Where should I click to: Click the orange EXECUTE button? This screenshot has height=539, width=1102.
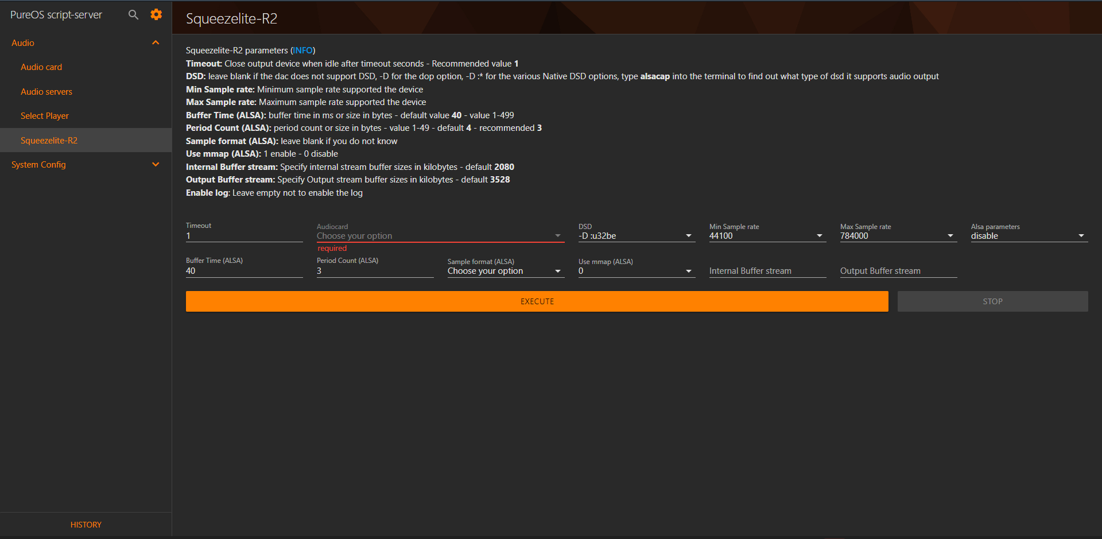coord(537,301)
